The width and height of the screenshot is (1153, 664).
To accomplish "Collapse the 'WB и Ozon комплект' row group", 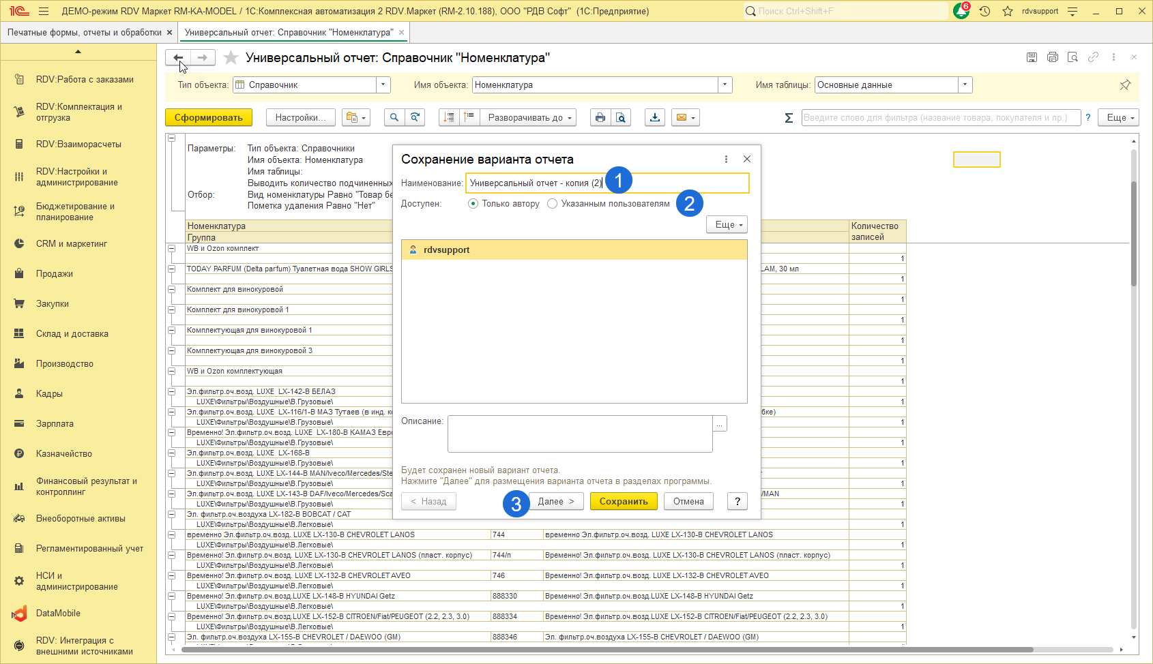I will tap(172, 249).
